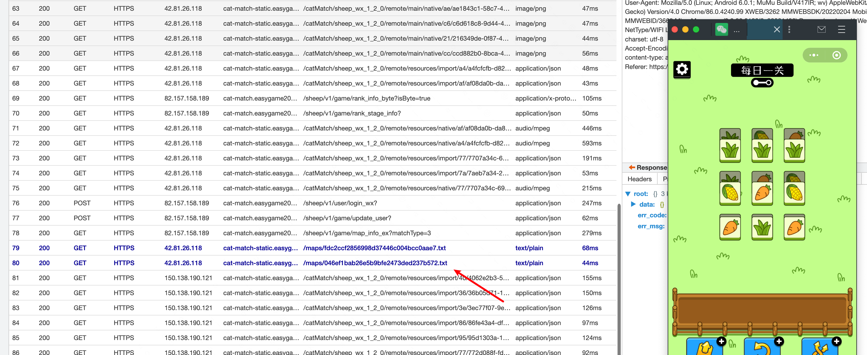Expand the data JSON node
Image resolution: width=867 pixels, height=355 pixels.
633,204
